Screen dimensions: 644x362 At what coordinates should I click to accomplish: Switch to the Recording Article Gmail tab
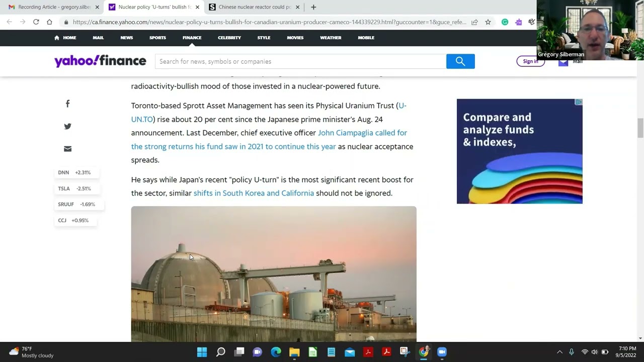[53, 7]
